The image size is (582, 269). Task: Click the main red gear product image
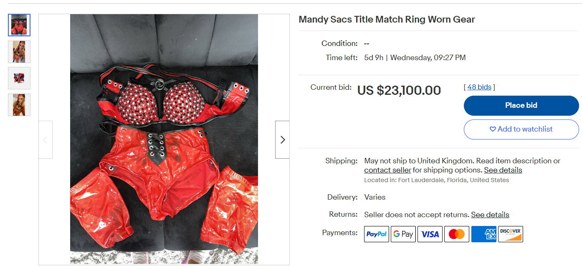(x=164, y=139)
